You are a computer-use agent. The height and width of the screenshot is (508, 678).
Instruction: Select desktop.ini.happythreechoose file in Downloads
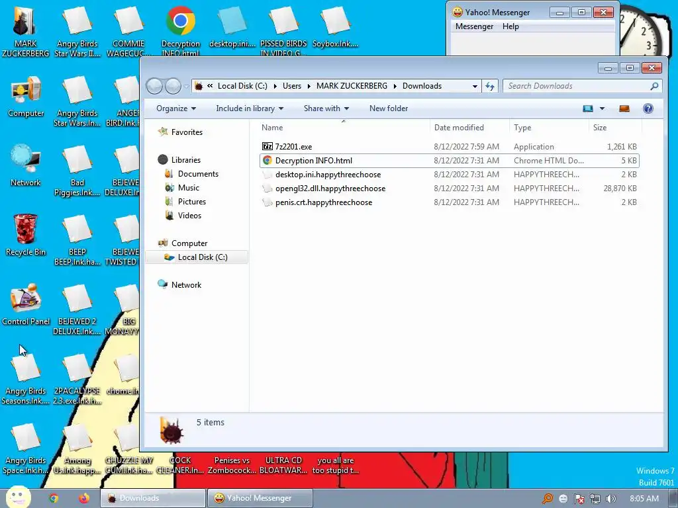[449, 175]
